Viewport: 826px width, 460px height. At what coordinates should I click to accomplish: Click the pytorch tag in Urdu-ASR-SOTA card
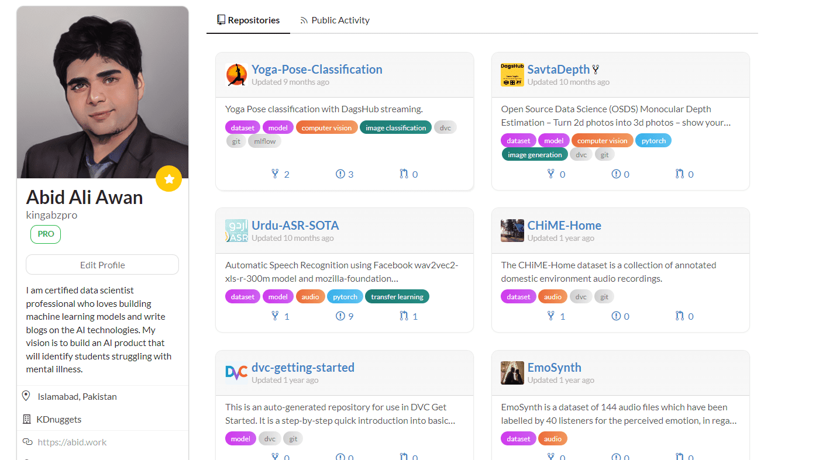point(345,296)
